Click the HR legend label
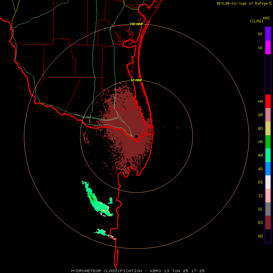 (260, 142)
